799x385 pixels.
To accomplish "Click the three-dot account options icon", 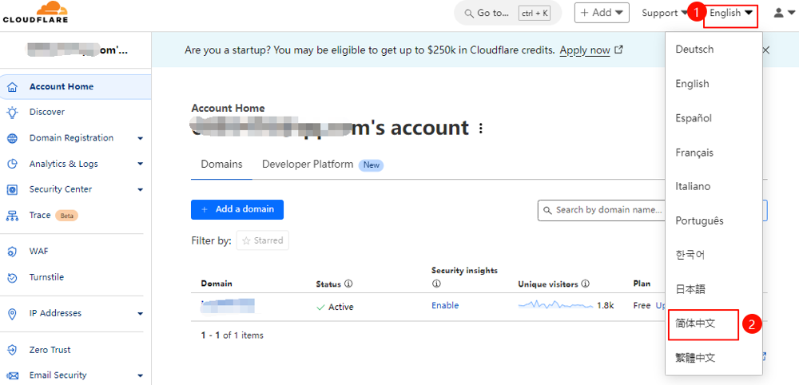I will [480, 129].
